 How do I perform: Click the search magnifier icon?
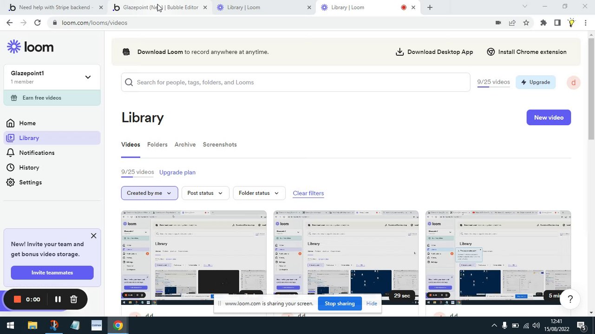tap(129, 82)
